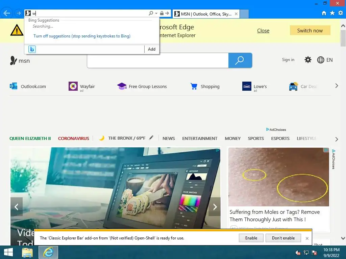Open the Internet Explorer Tools gear menu
346x259 pixels.
click(x=341, y=13)
